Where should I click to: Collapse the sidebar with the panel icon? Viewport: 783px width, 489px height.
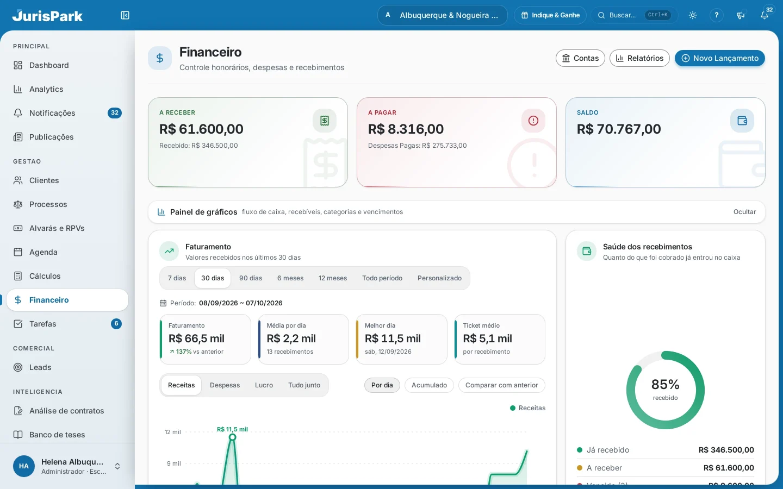point(125,15)
